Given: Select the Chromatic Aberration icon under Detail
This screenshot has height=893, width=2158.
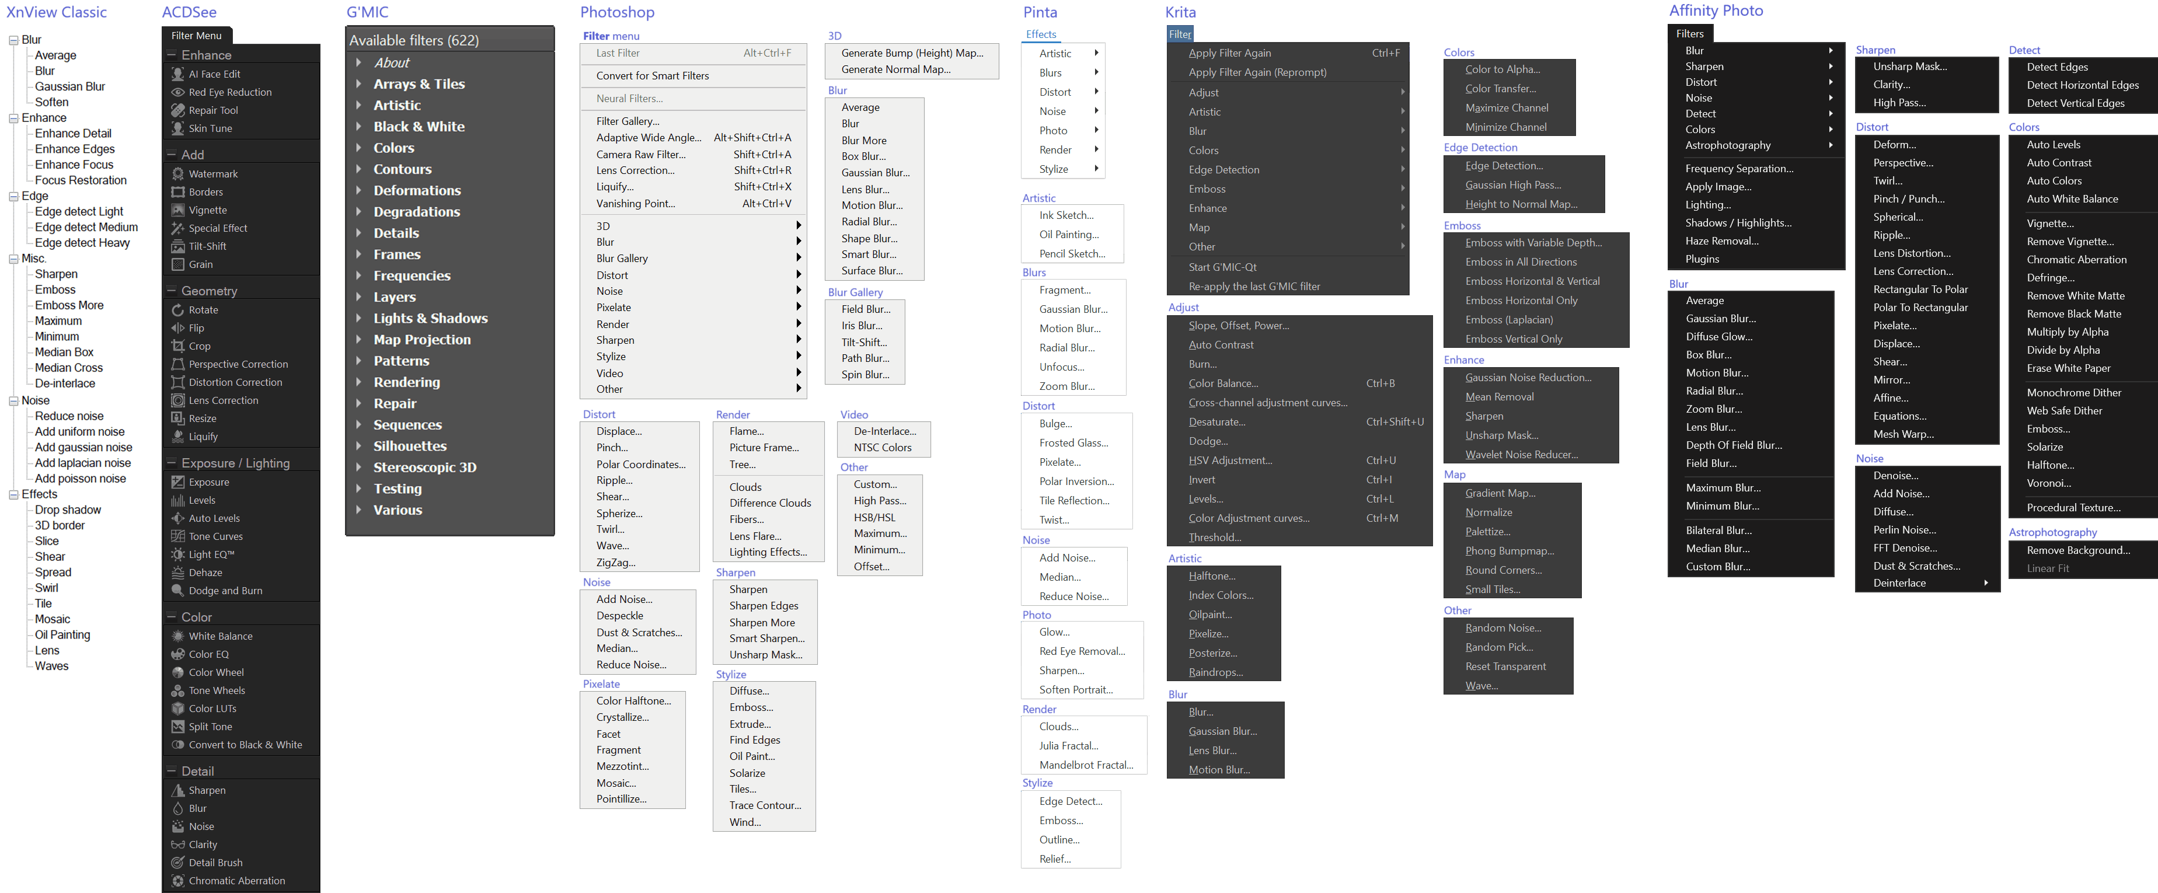Looking at the screenshot, I should point(177,880).
